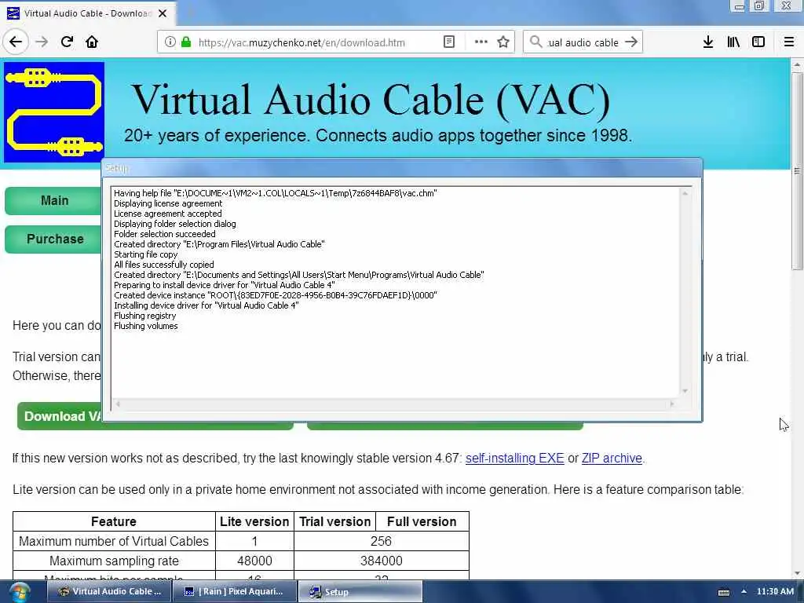Click the VAC yellow cable logo

click(54, 111)
